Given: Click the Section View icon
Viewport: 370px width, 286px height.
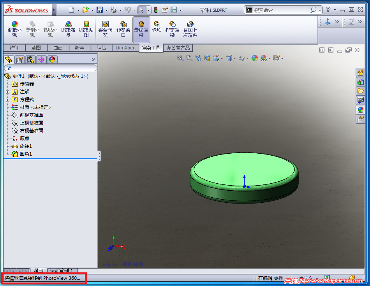Looking at the screenshot, I should pyautogui.click(x=207, y=58).
